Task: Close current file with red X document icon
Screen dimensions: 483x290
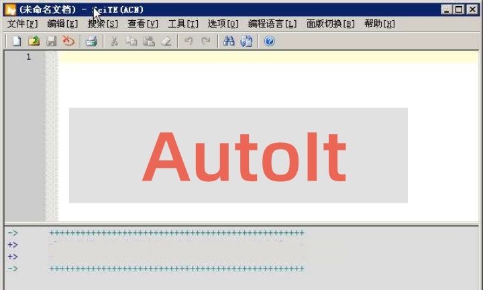Action: (68, 41)
